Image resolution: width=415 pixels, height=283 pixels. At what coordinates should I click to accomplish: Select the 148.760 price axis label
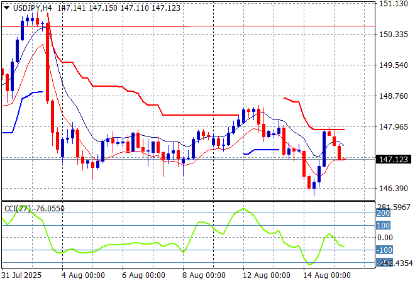[394, 96]
